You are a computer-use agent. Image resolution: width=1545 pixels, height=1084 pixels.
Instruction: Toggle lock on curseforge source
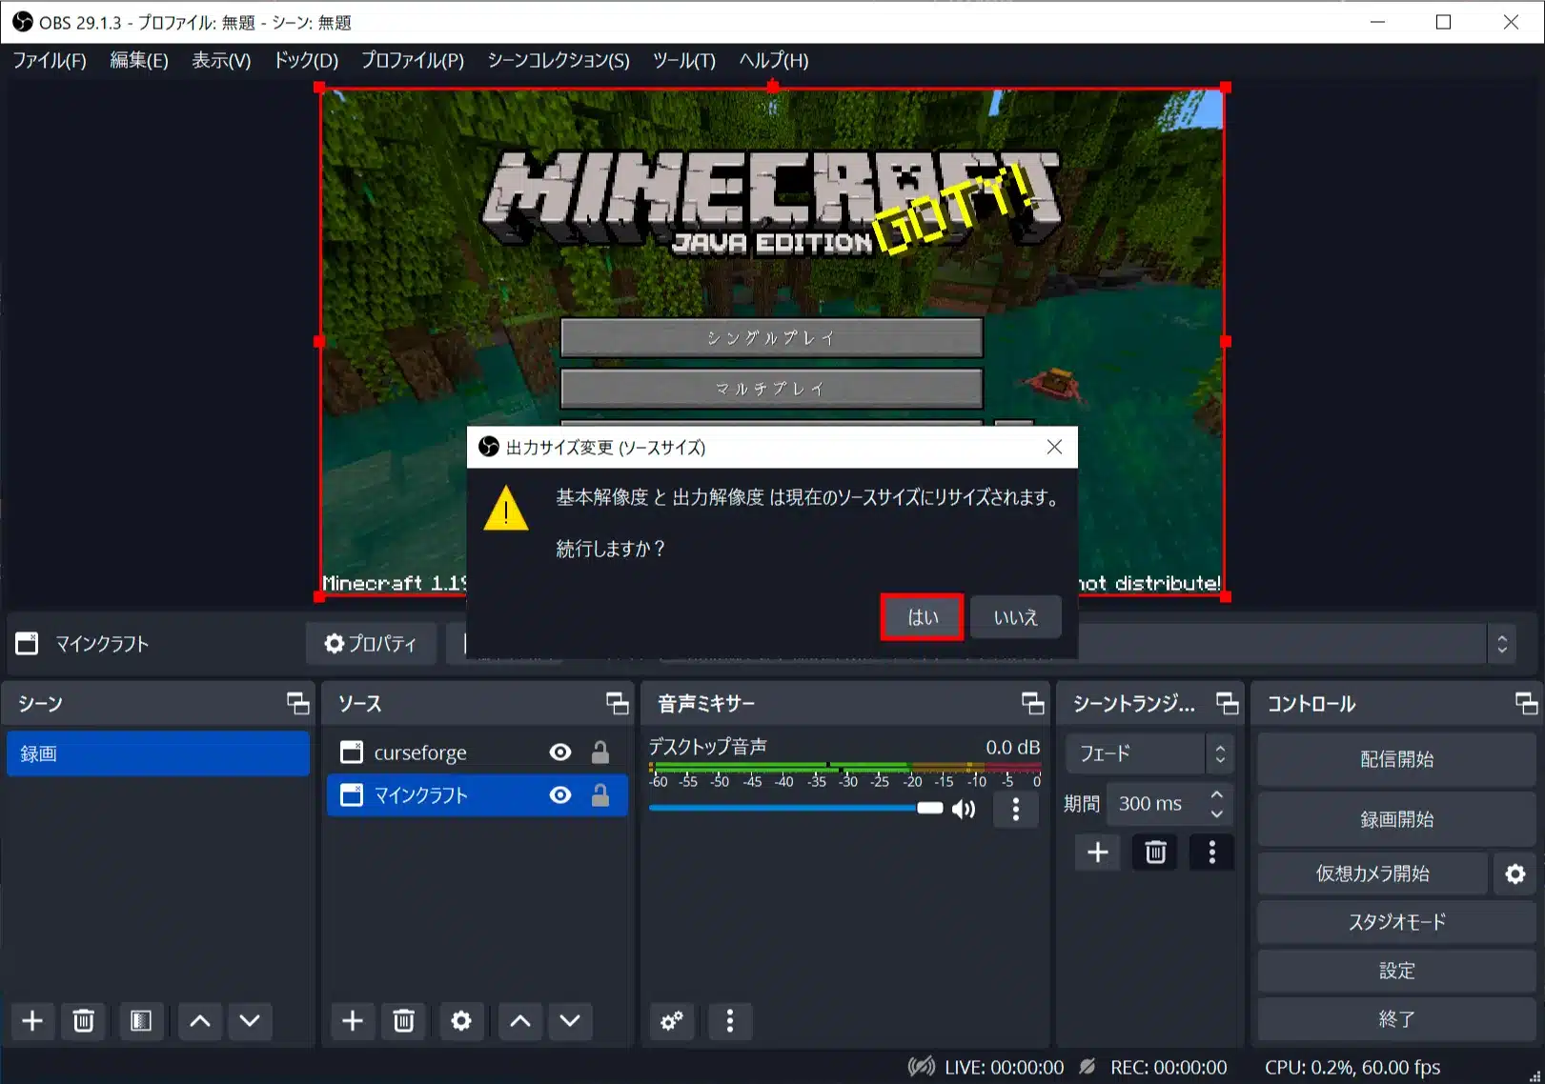click(x=600, y=753)
